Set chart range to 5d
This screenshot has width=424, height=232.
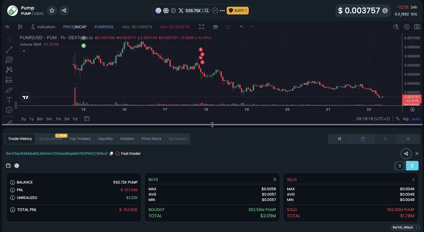[x=67, y=119]
